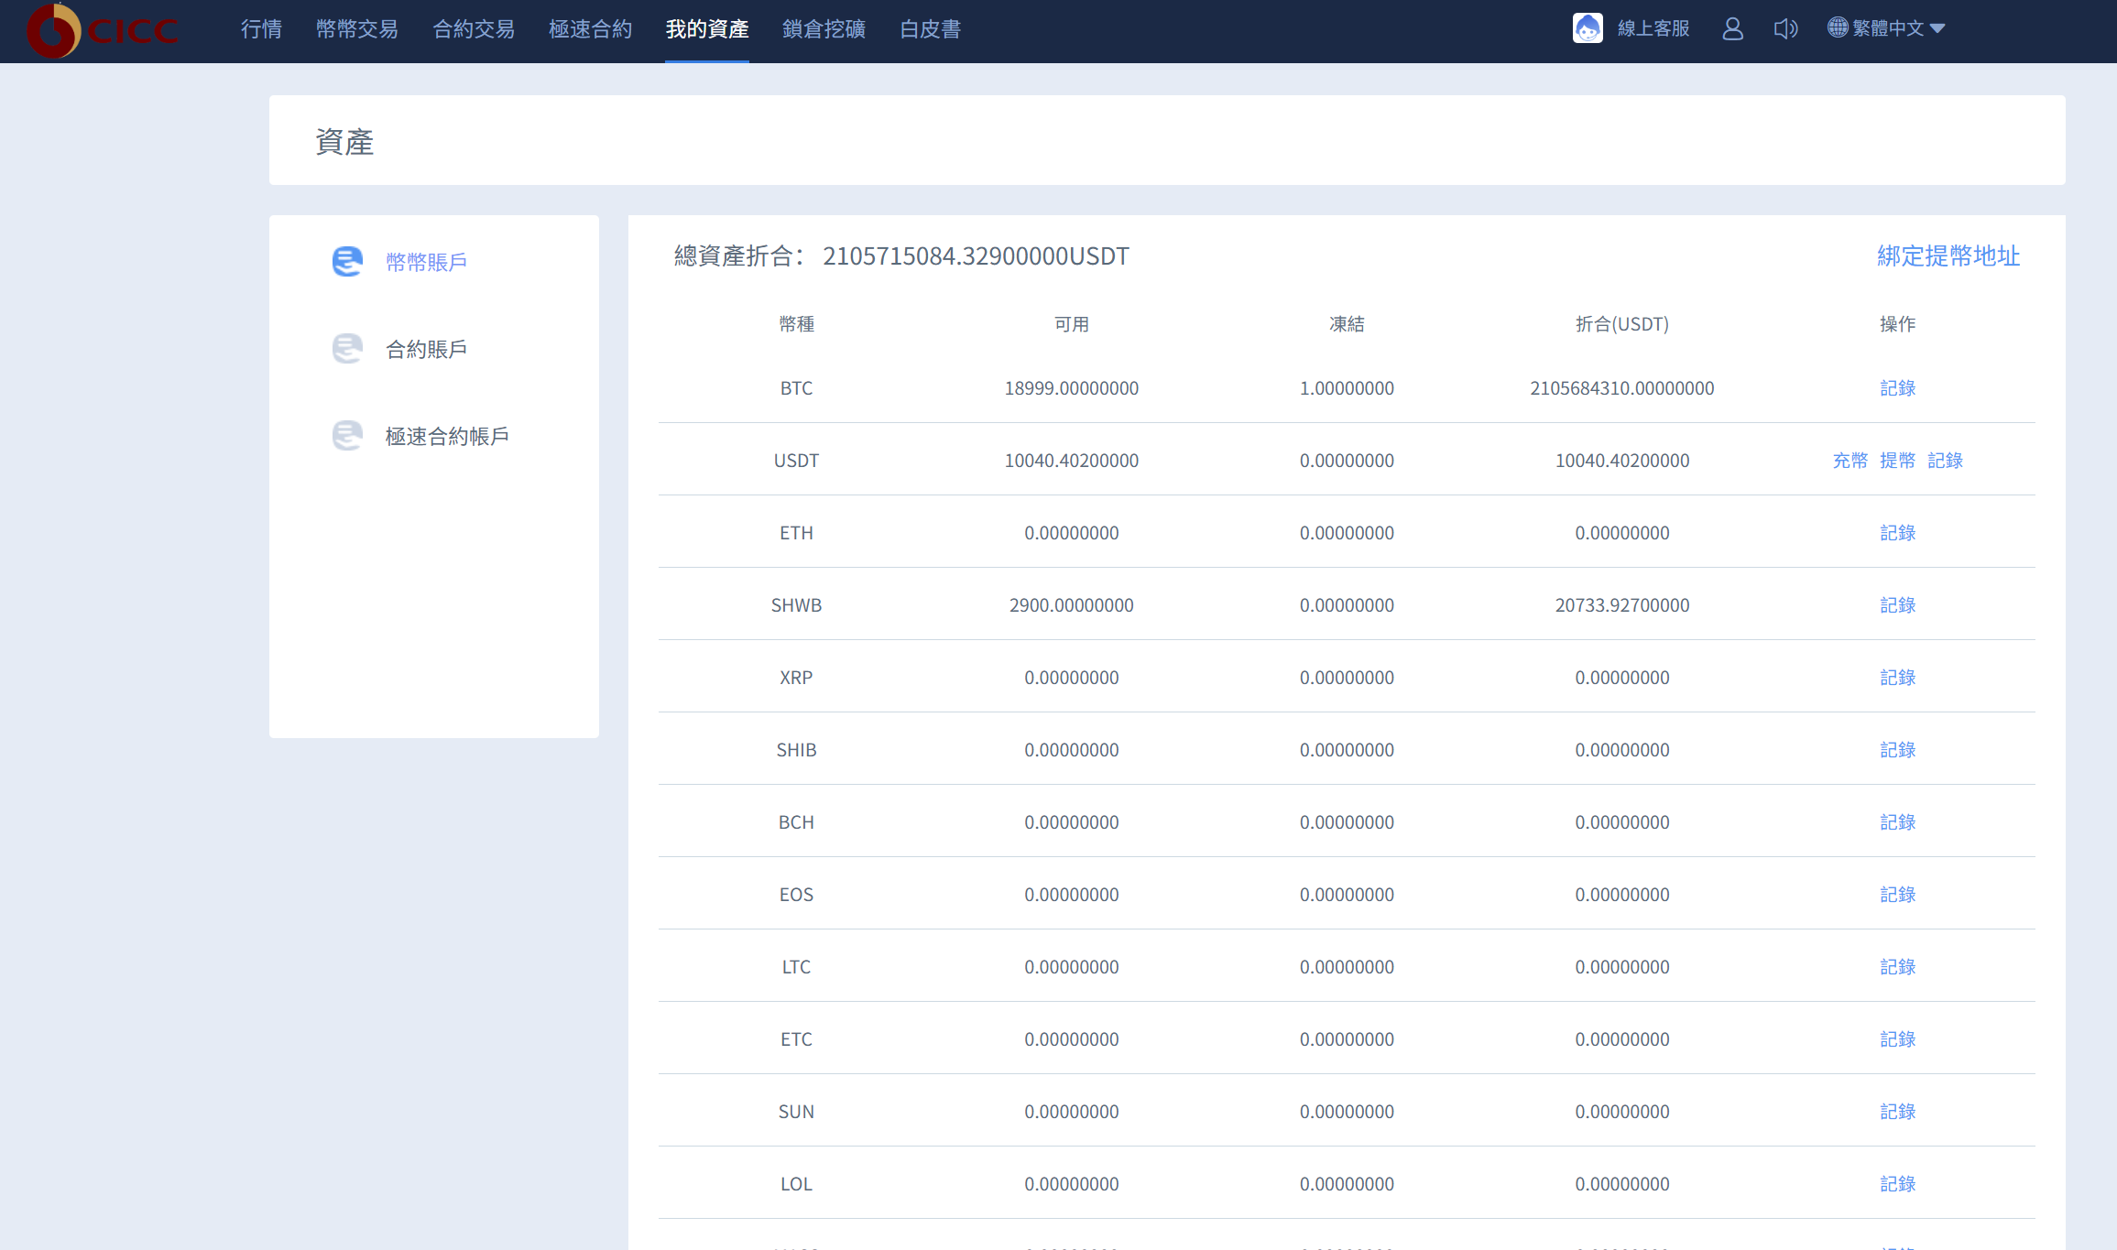Expand the 繁體中文 language dropdown arrow
The height and width of the screenshot is (1250, 2117).
(1937, 28)
